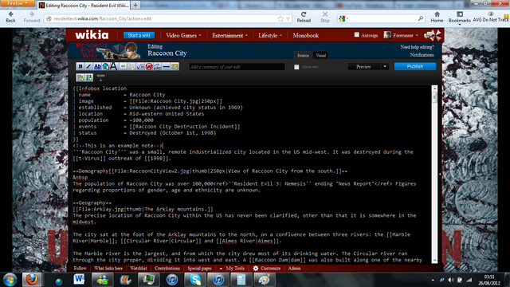Click the Preview button
This screenshot has width=510, height=287.
tap(363, 66)
